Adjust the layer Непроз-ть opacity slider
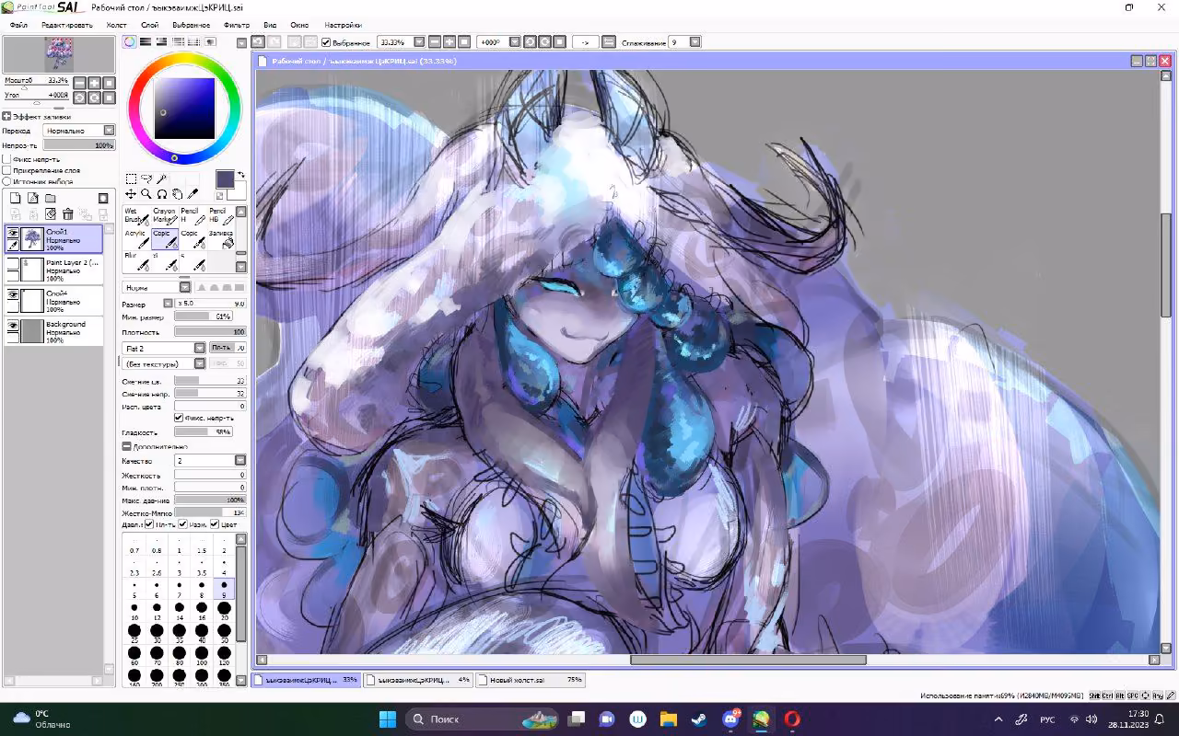Viewport: 1179px width, 736px height. click(x=79, y=145)
